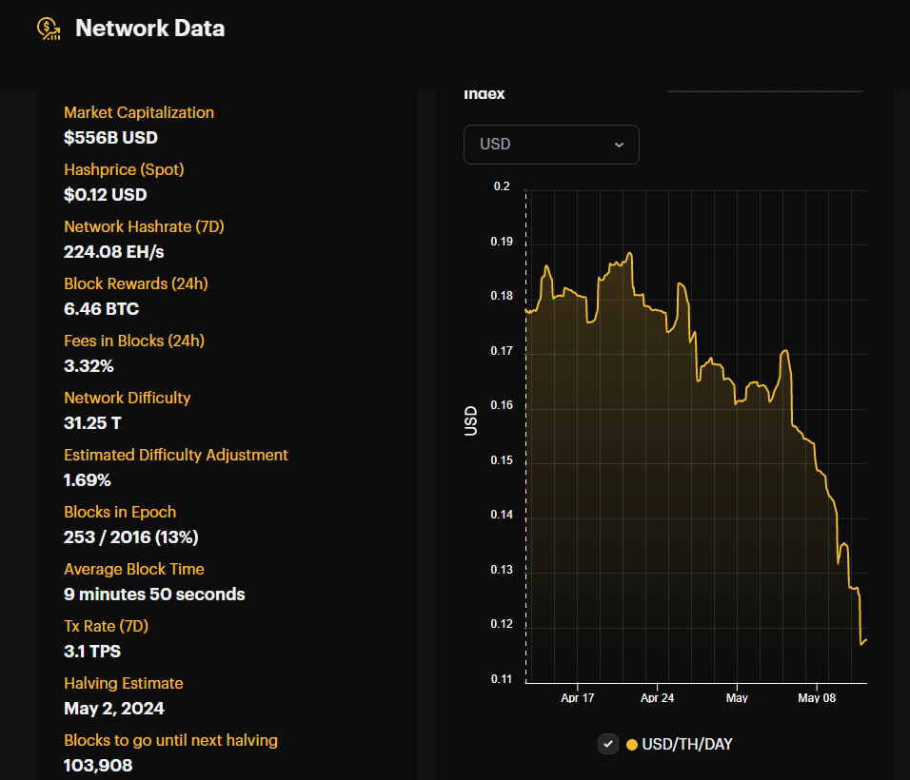Click the 103,908 value
The image size is (910, 780).
[x=98, y=766]
